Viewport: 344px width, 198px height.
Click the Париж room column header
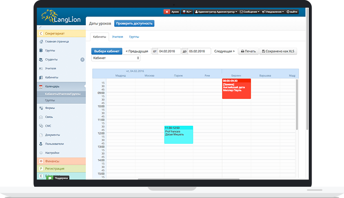click(x=178, y=76)
